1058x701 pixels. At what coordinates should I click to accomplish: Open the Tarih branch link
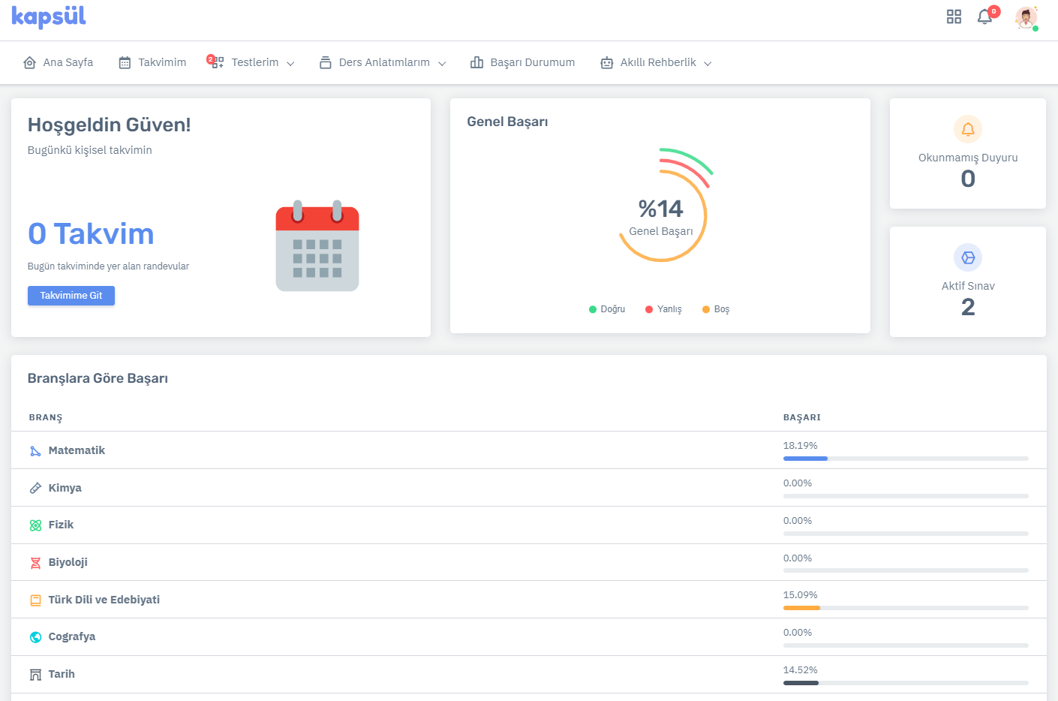tap(62, 674)
